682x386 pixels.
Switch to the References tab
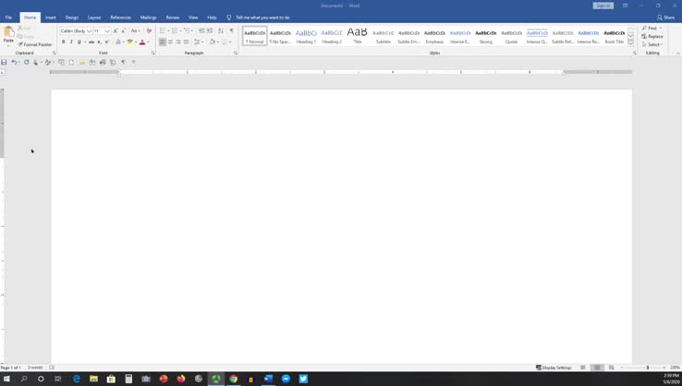coord(120,18)
